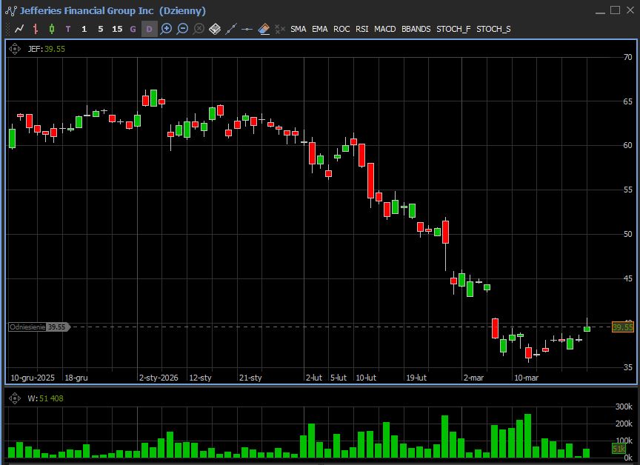The width and height of the screenshot is (640, 465).
Task: Add the SMA indicator
Action: 298,29
